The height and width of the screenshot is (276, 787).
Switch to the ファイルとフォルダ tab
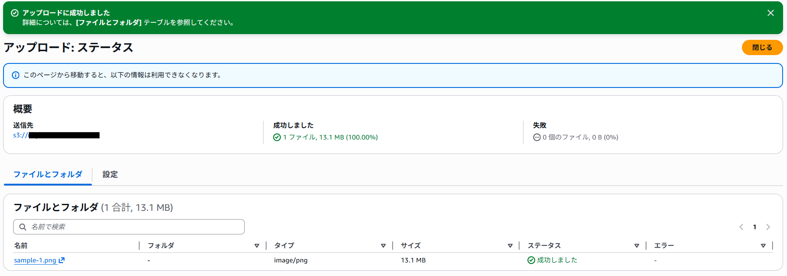[x=48, y=175]
